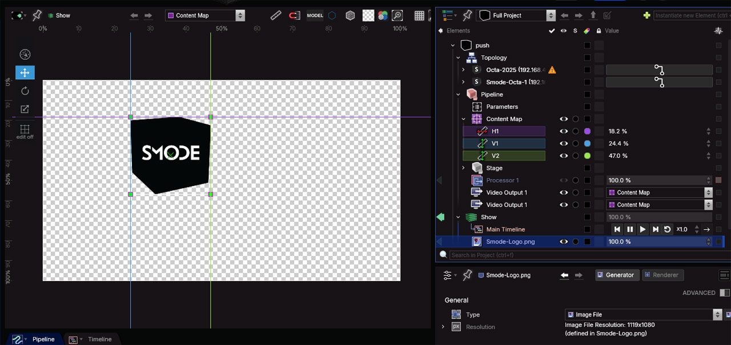Viewport: 731px width, 345px height.
Task: Jump to the Main Timeline start
Action: point(617,229)
